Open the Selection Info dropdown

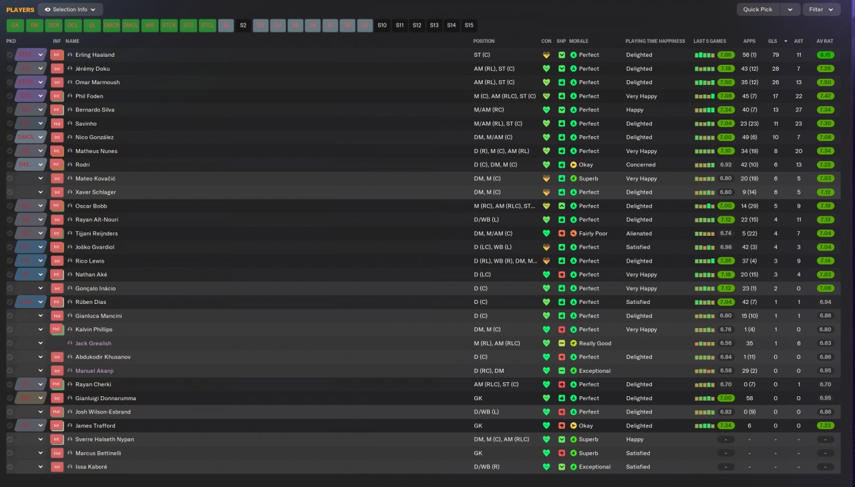click(x=70, y=9)
